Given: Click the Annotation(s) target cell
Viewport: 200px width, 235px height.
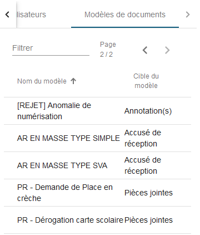Looking at the screenshot, I should pyautogui.click(x=148, y=111).
